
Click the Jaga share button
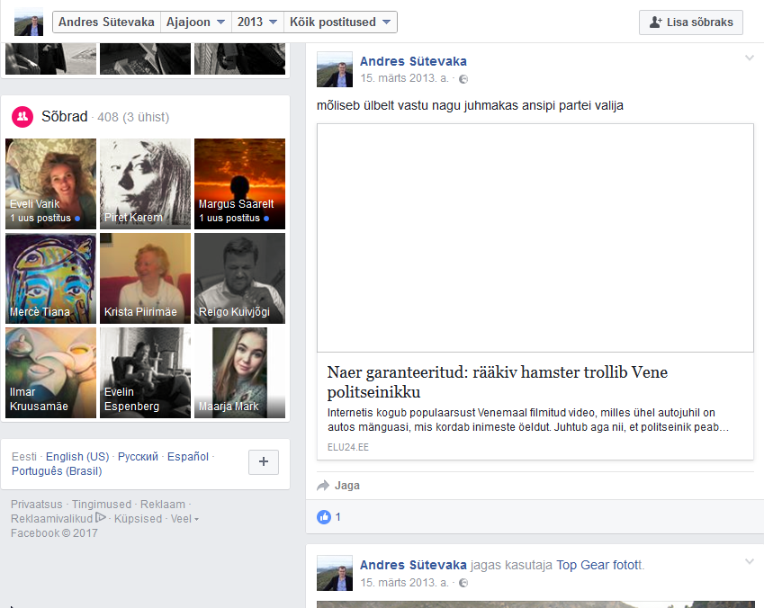[x=338, y=486]
